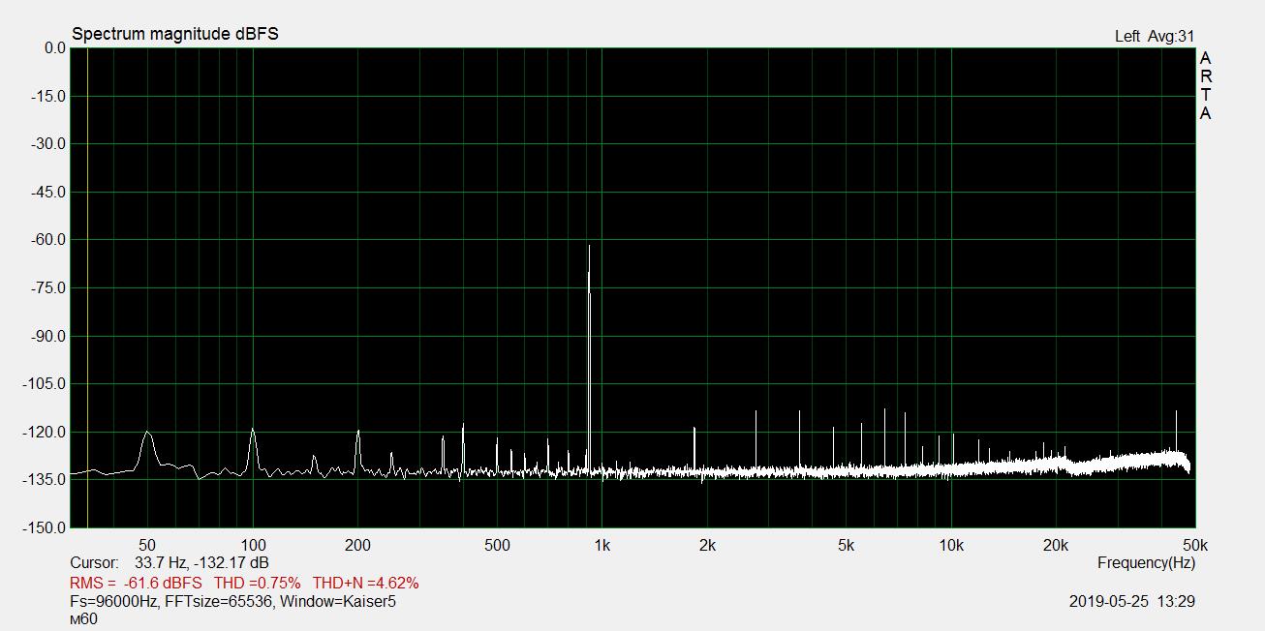Click the 'м60' caption text
Viewport: 1265px width, 631px height.
[x=83, y=619]
